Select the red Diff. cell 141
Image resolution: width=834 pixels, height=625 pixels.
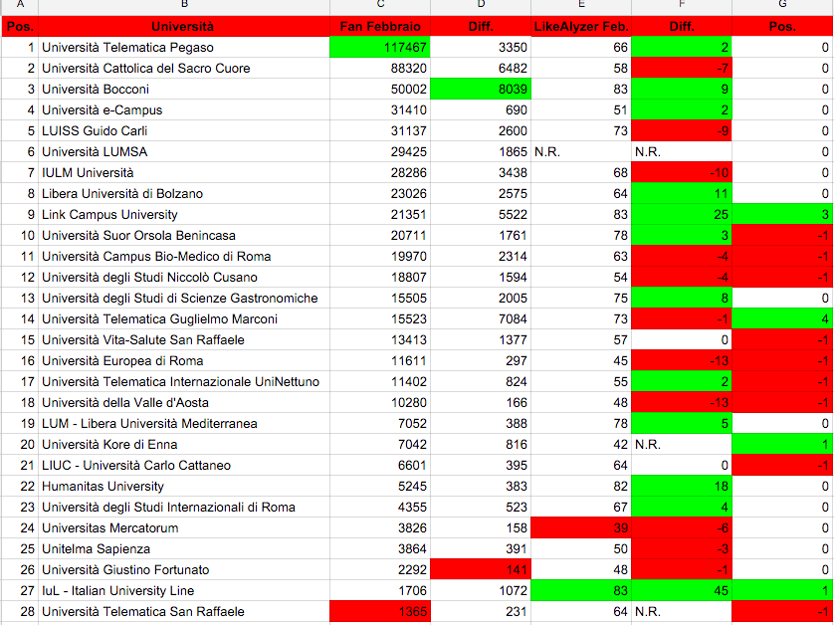click(481, 569)
